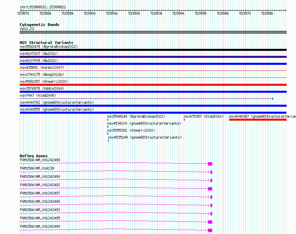Open gene label FAM156A|NM_001242492
Image resolution: width=296 pixels, height=234 pixels.
[40, 185]
